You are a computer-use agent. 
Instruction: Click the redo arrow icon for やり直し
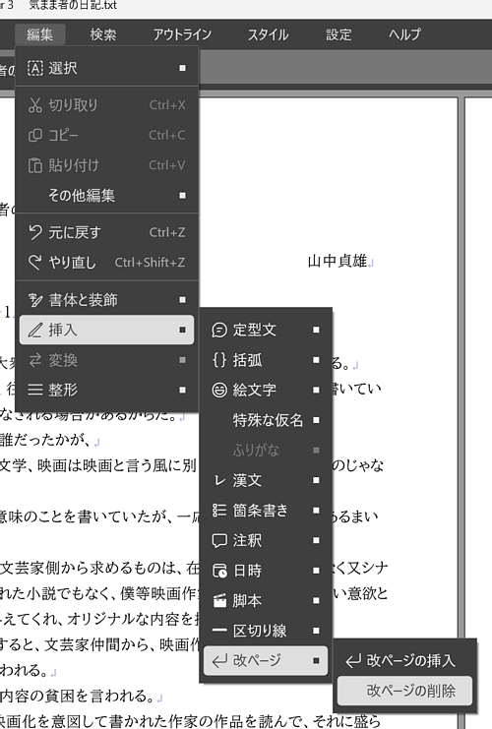34,263
